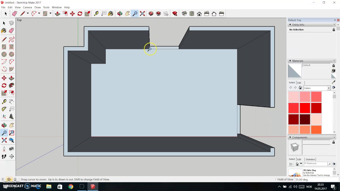Image resolution: width=340 pixels, height=191 pixels.
Task: Select the Pan hand tool in top toolbar
Action: coord(127,14)
